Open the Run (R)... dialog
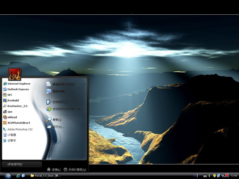Image resolution: width=239 pixels, height=179 pixels. [x=56, y=127]
